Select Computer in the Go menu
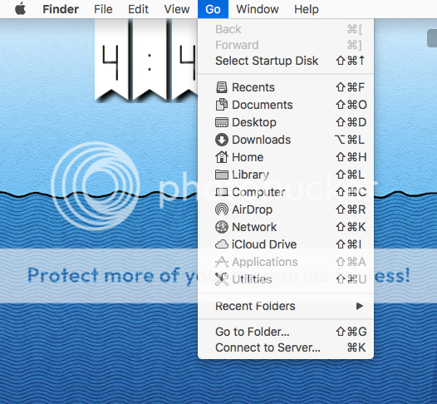437x404 pixels. 286,192
